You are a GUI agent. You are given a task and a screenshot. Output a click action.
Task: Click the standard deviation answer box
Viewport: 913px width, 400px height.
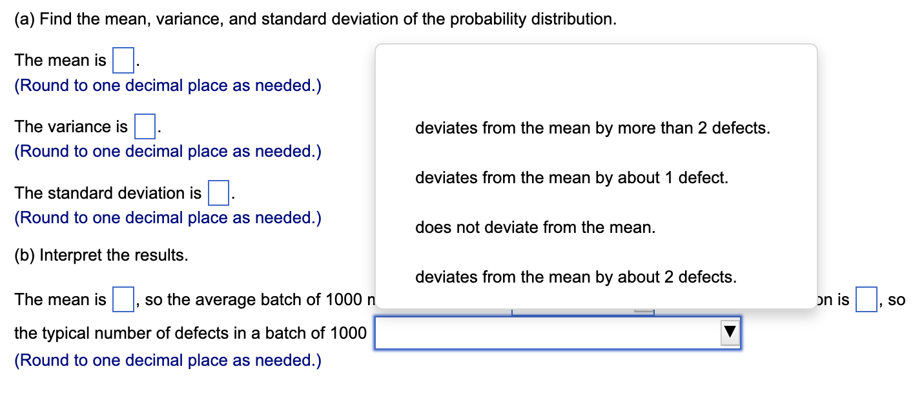(x=220, y=193)
